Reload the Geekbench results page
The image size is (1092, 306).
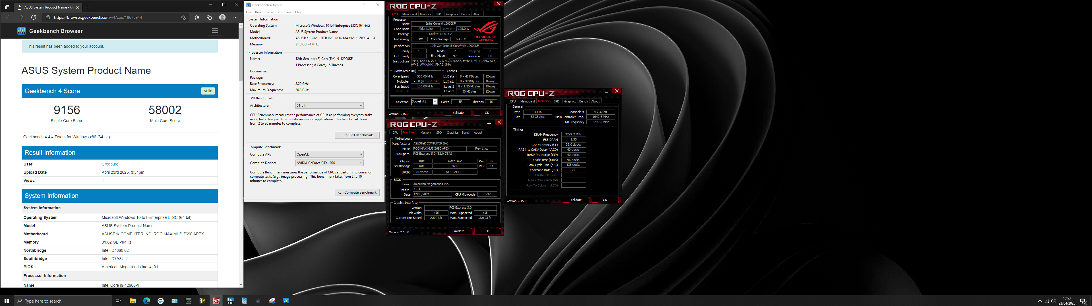pos(34,17)
